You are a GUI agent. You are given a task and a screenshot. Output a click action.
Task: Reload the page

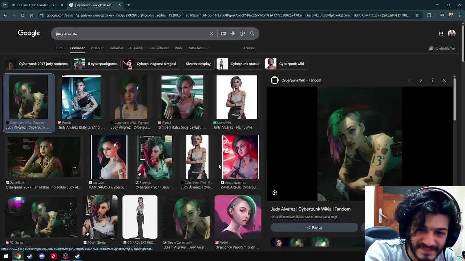tap(23, 15)
